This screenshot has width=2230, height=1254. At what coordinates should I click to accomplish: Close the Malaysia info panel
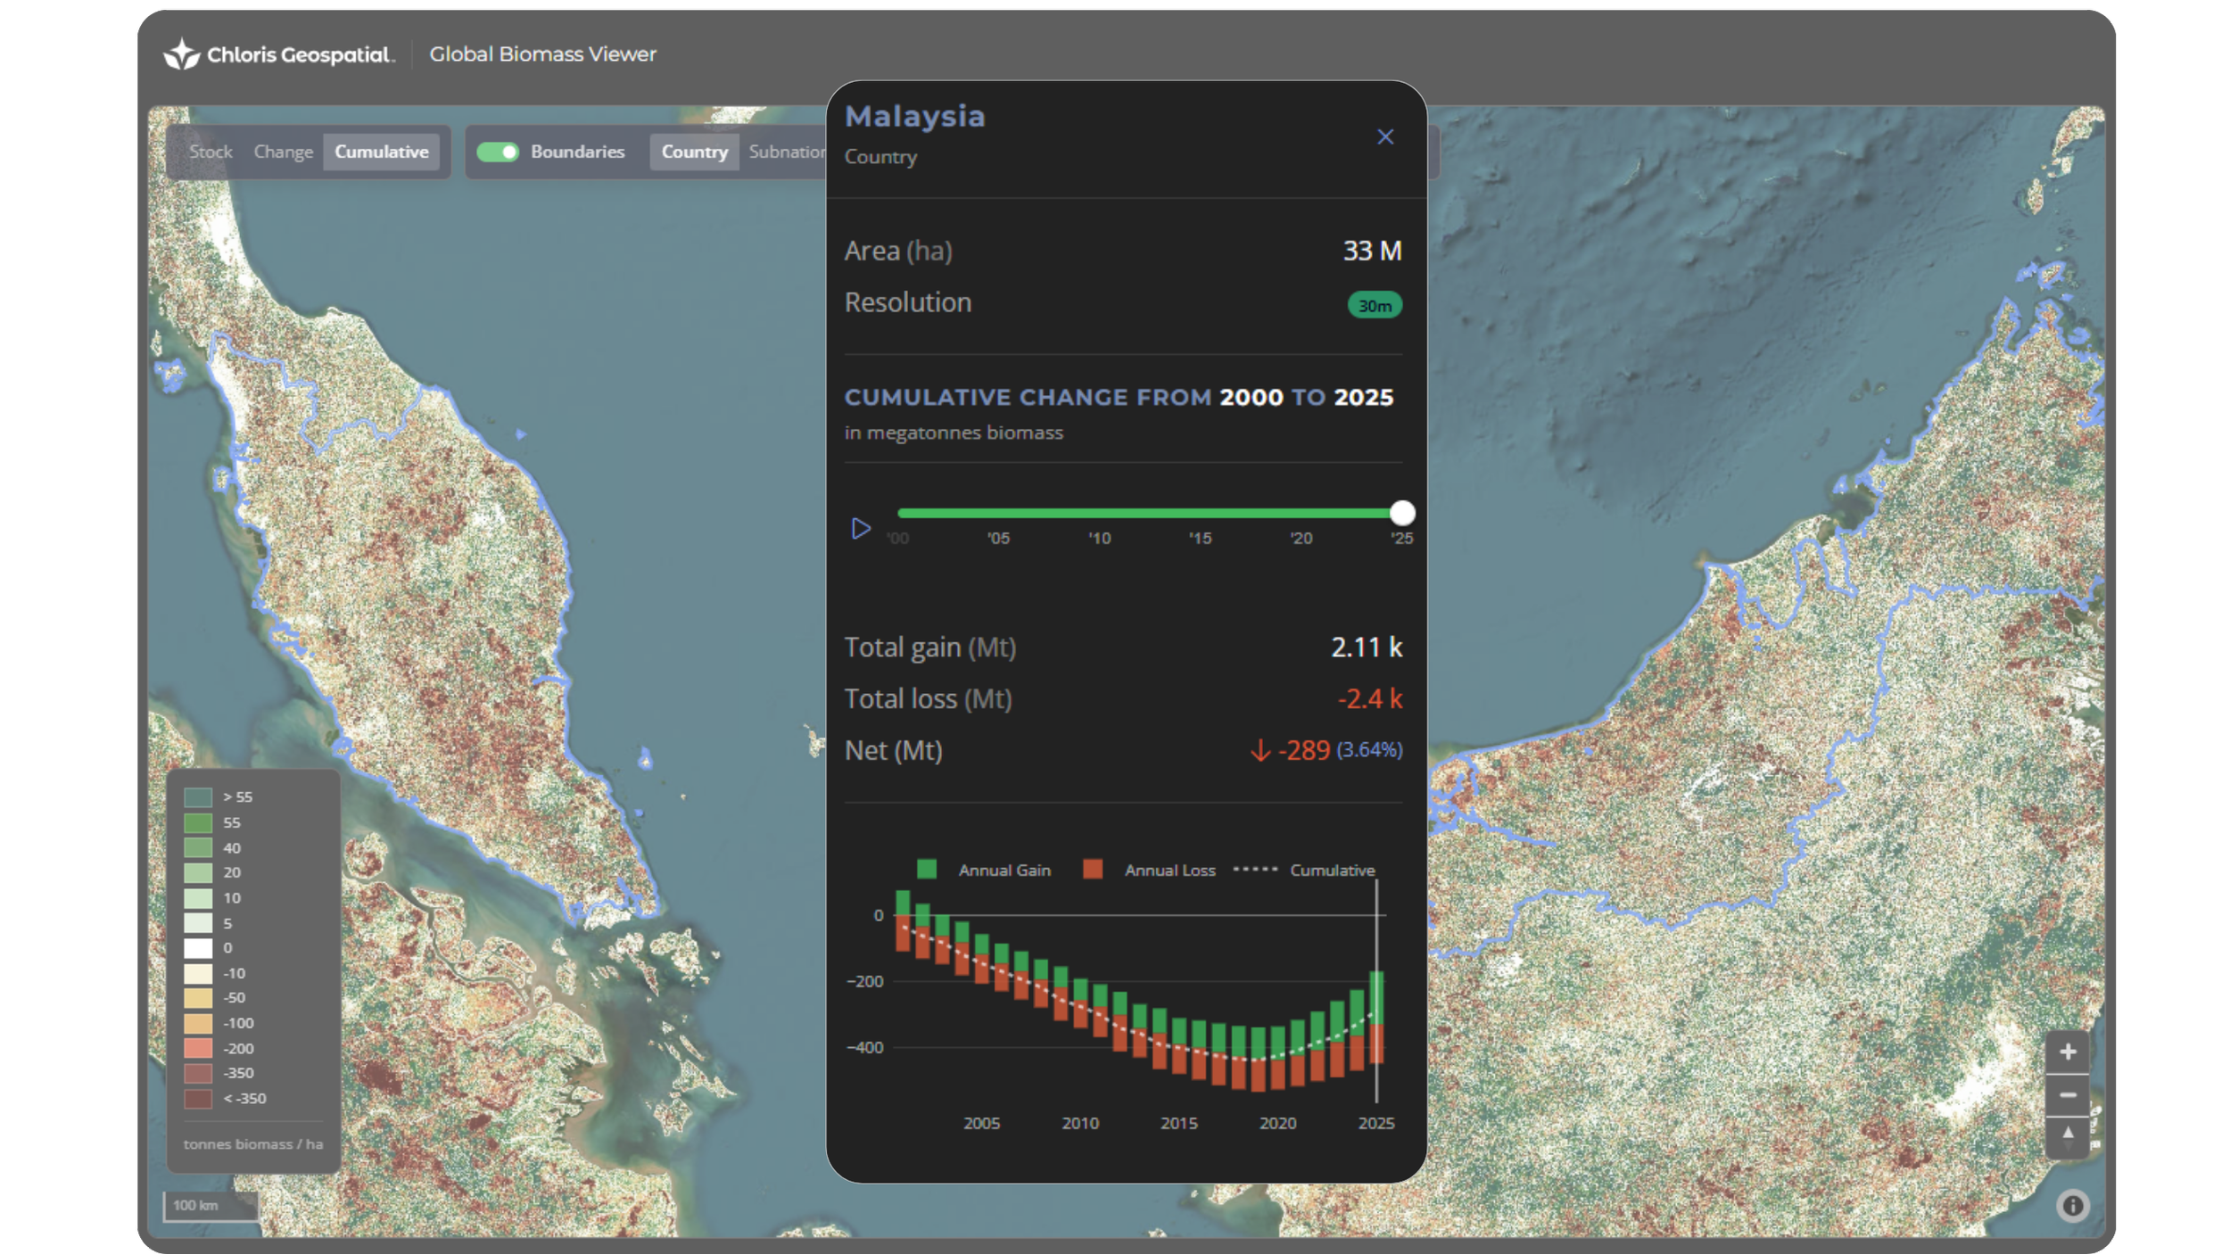coord(1384,137)
